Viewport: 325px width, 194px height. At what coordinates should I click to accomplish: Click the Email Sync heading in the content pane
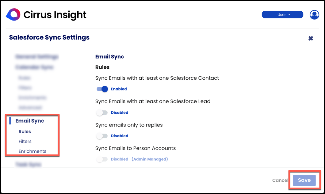109,57
